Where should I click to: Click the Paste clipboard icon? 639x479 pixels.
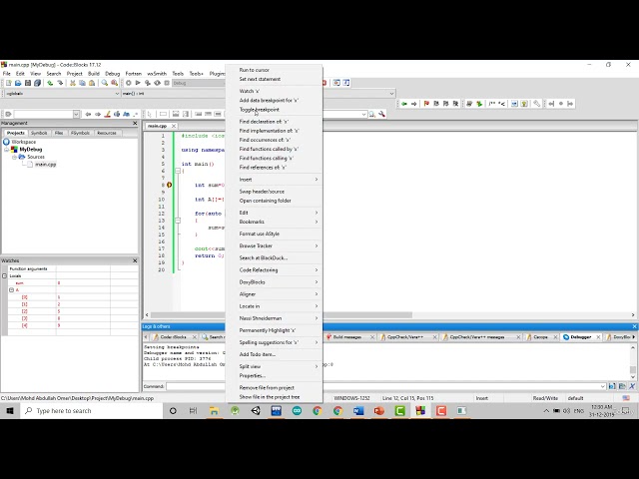(92, 83)
